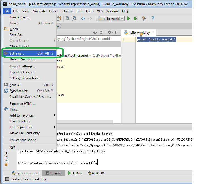Open the File menu in menu bar
The image size is (198, 184).
pyautogui.click(x=7, y=11)
